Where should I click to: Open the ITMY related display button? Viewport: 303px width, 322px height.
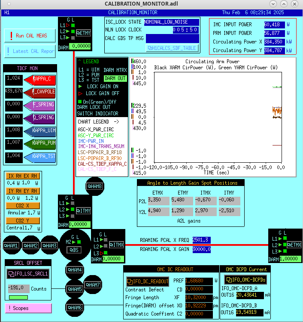point(83,211)
